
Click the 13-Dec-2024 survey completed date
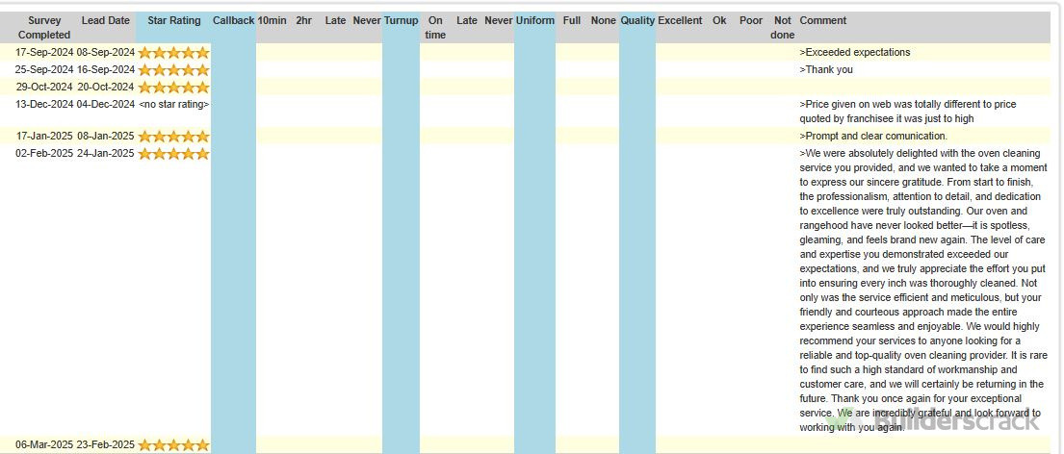pyautogui.click(x=44, y=105)
